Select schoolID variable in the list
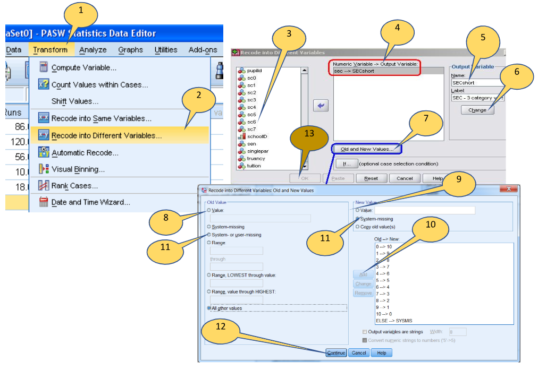The width and height of the screenshot is (538, 370). 257,136
